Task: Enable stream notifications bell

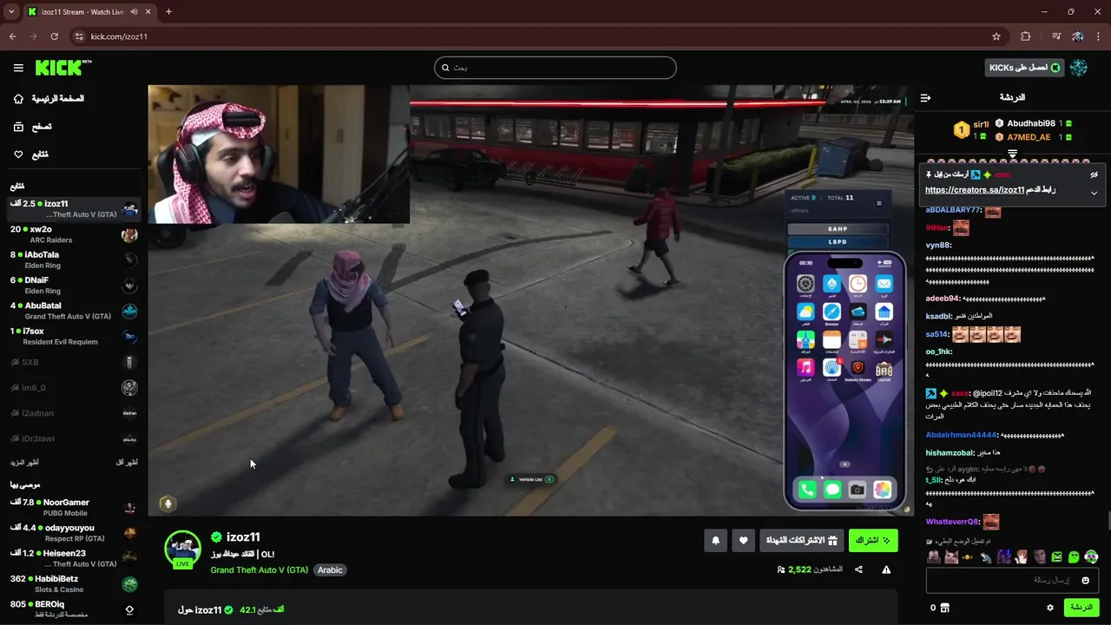Action: click(716, 541)
